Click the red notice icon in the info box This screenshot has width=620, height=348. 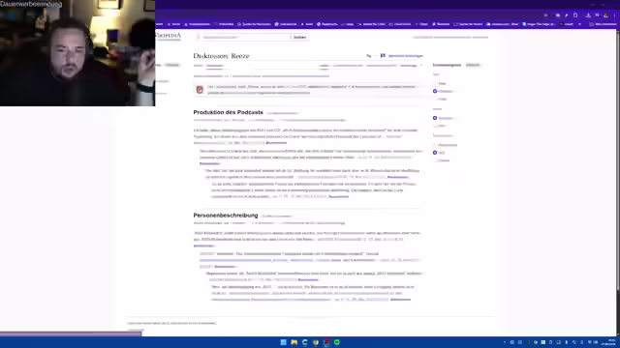(x=200, y=90)
